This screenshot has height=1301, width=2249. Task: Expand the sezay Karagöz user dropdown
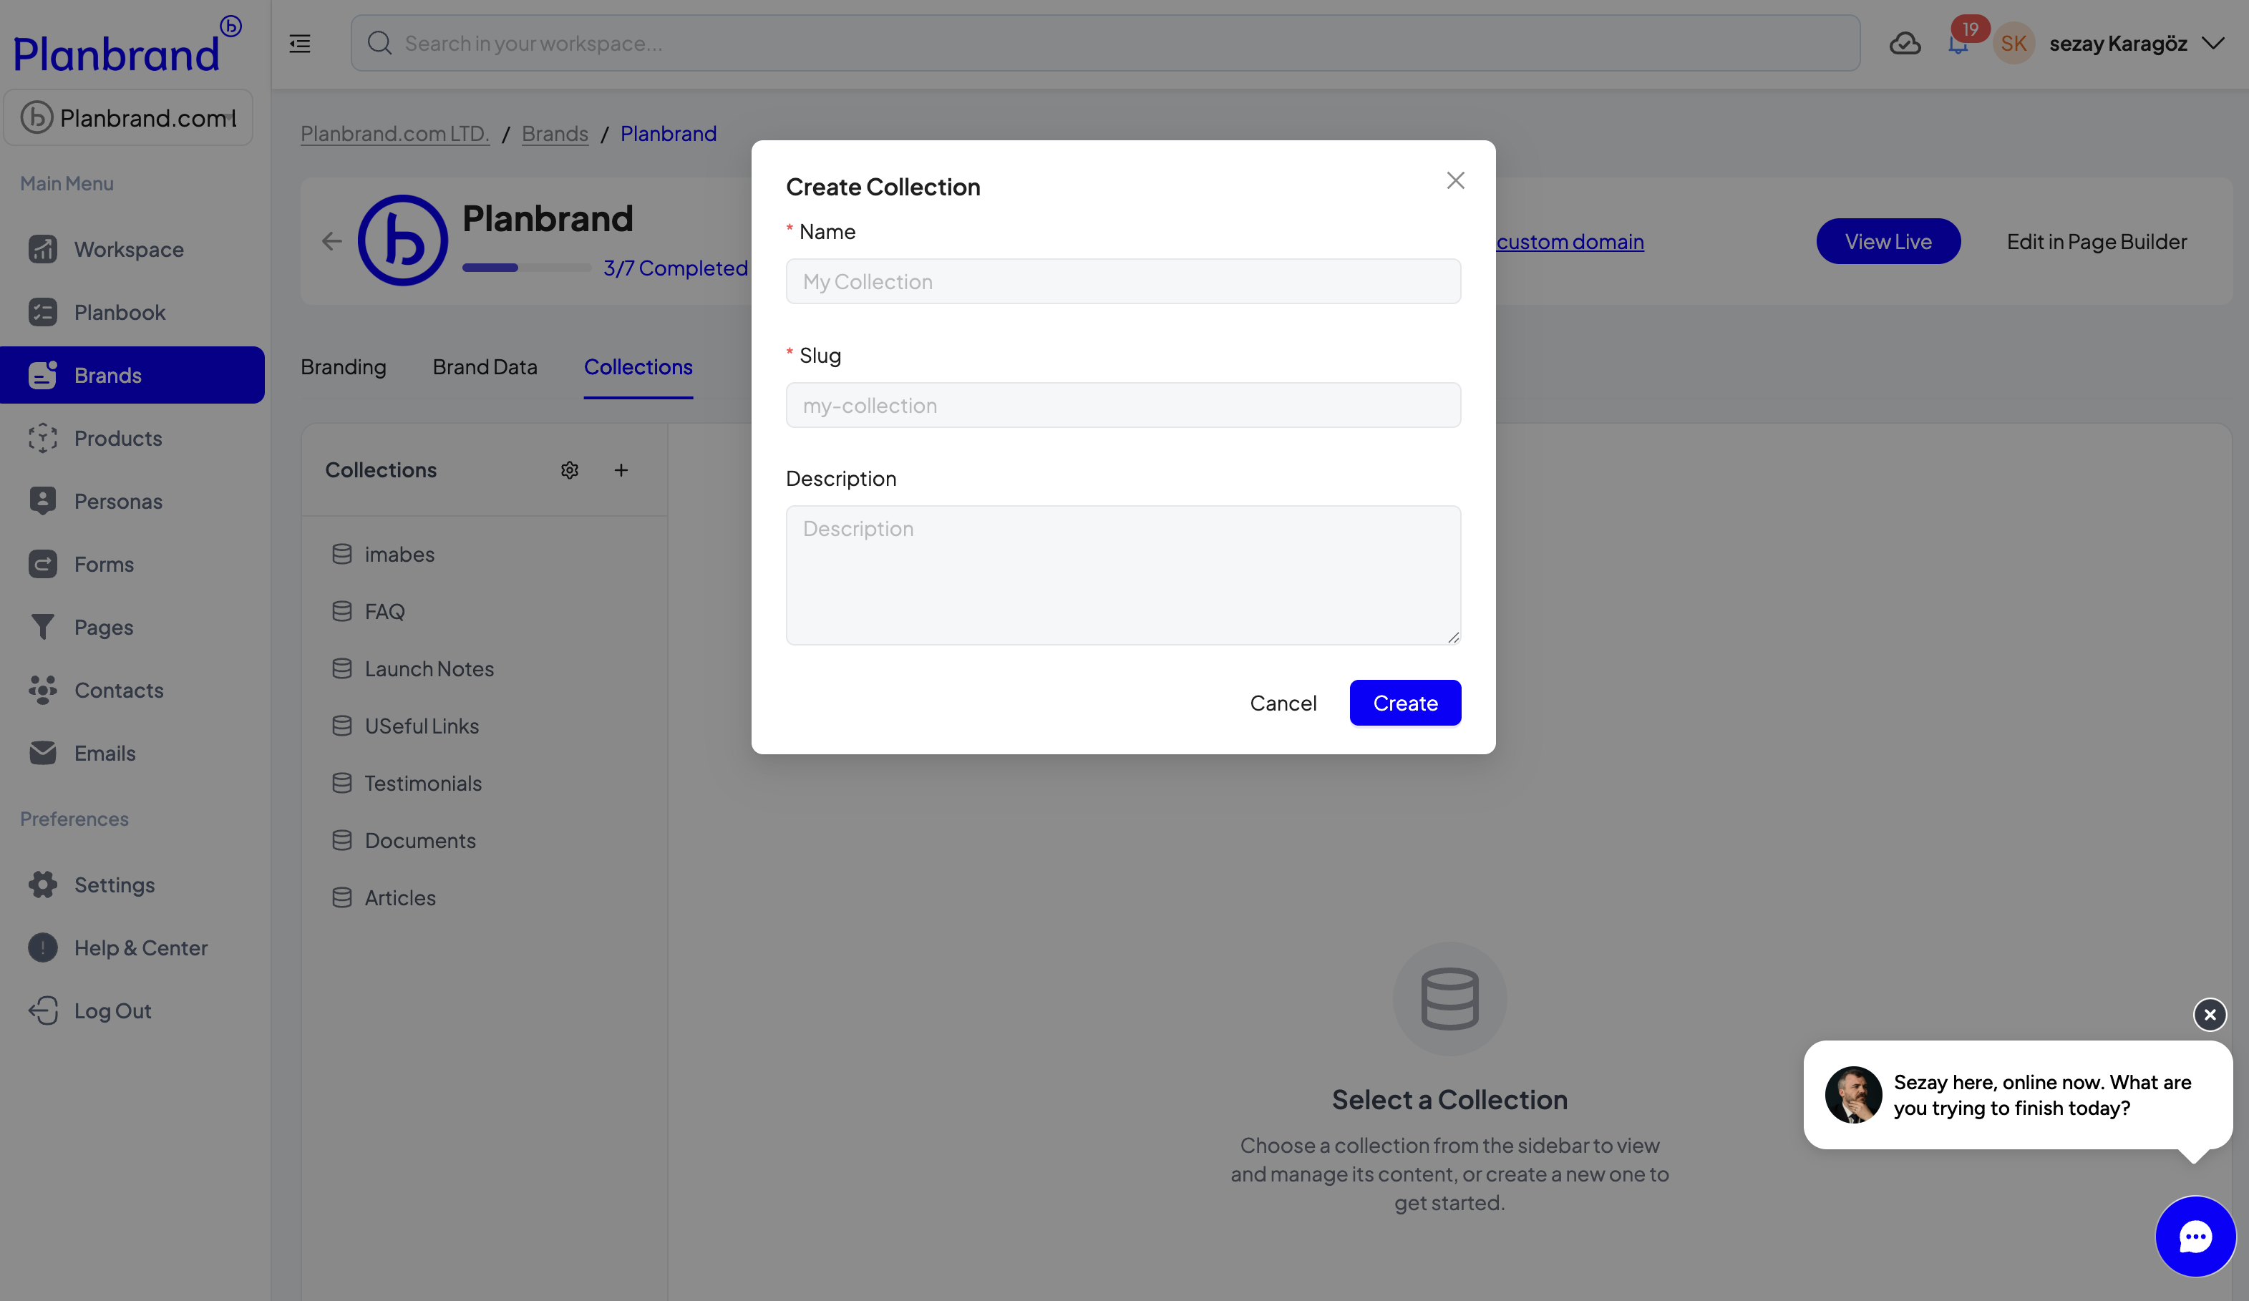2212,43
